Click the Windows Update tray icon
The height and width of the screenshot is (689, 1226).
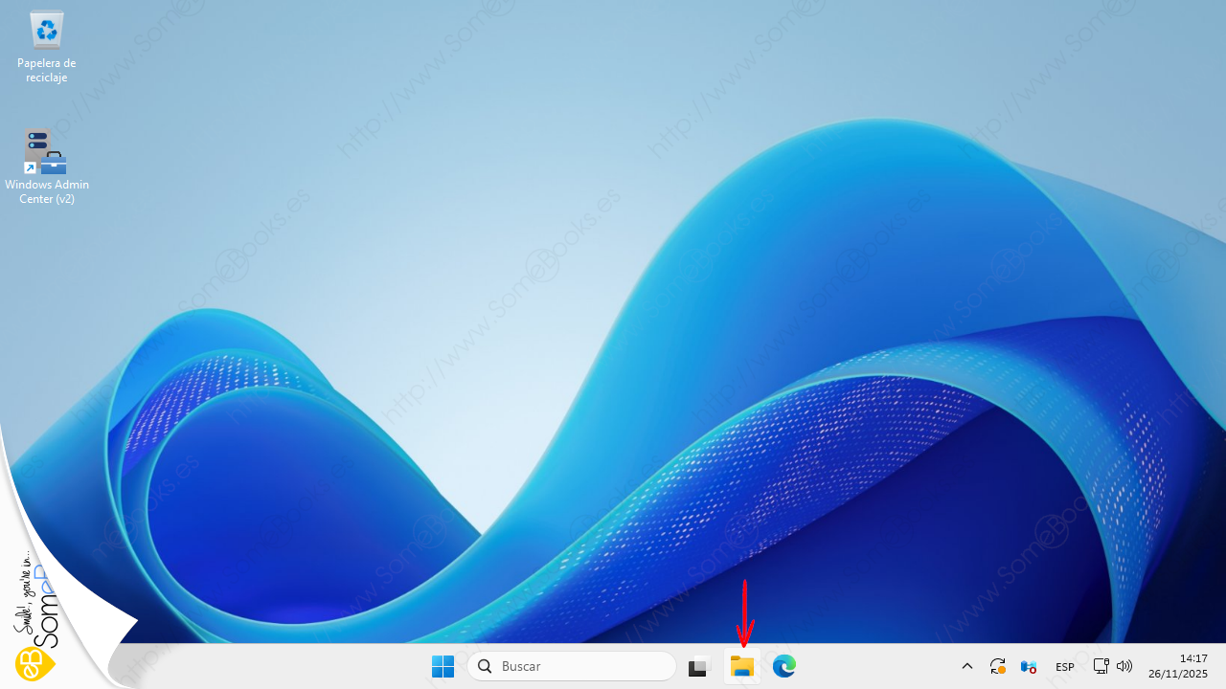pos(997,666)
